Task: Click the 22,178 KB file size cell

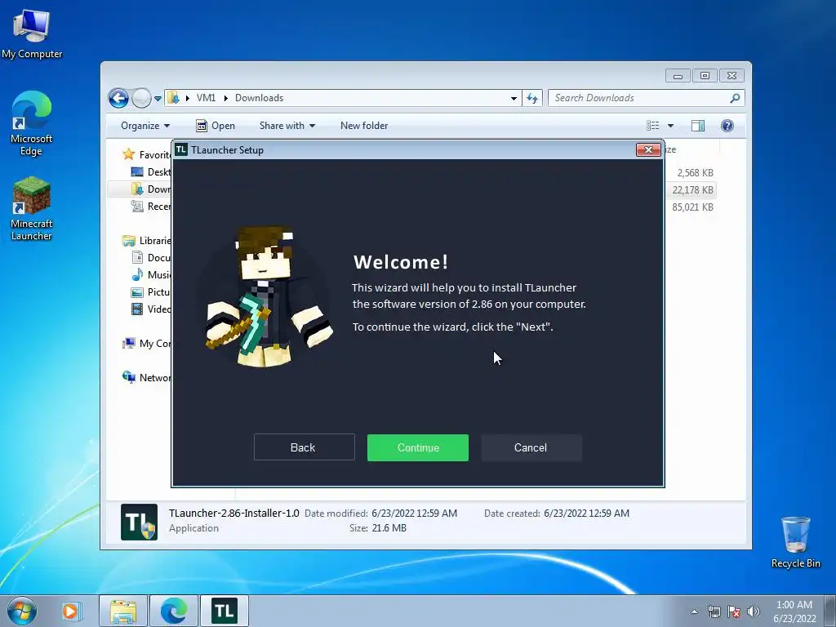Action: [693, 189]
